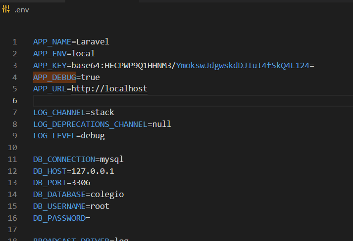Viewport: 353px width, 241px height.
Task: Click the .env file settings icon
Action: (7, 9)
